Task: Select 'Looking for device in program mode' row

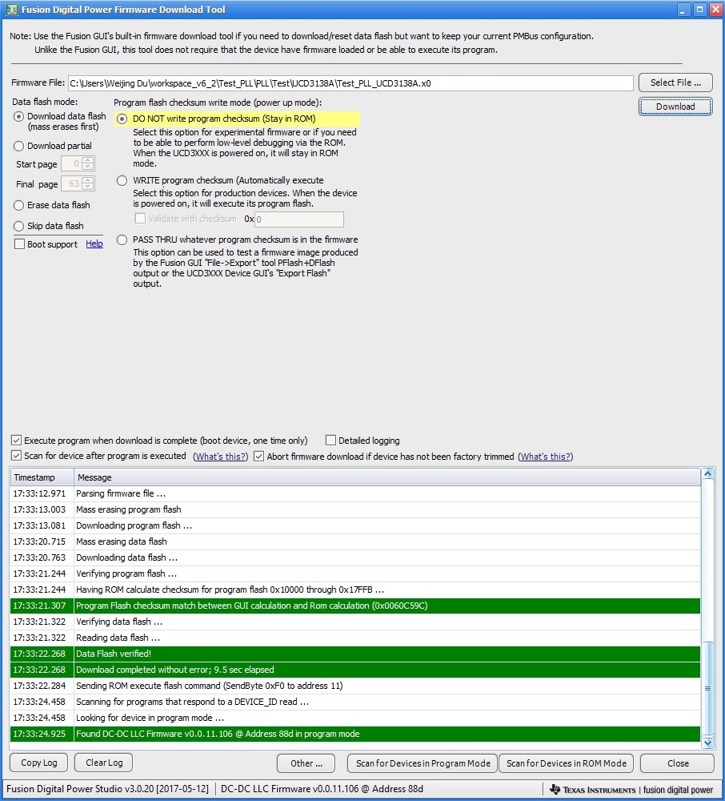Action: (355, 718)
